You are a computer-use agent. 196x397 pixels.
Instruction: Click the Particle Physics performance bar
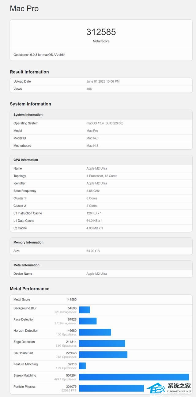[x=111, y=388]
